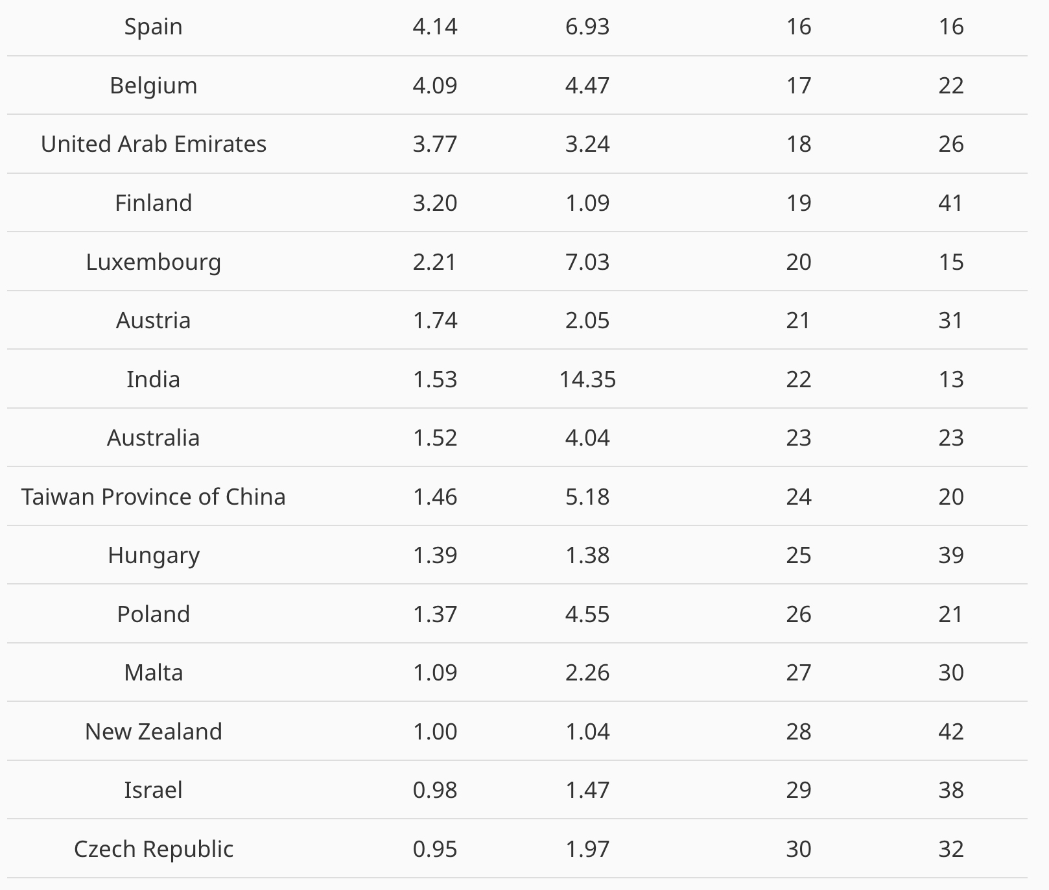
Task: Select the Belgium row label
Action: point(154,86)
